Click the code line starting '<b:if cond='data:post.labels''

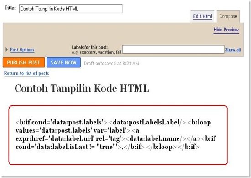[x=113, y=122]
